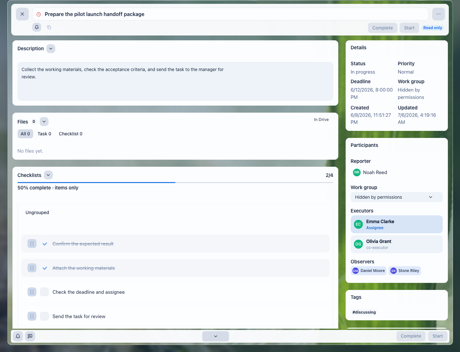
Task: Click the checklist progress bar
Action: [x=175, y=182]
